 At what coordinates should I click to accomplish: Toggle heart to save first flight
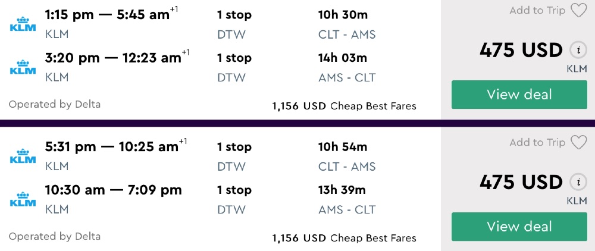(578, 11)
